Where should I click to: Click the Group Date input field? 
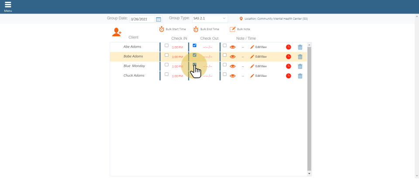(142, 19)
